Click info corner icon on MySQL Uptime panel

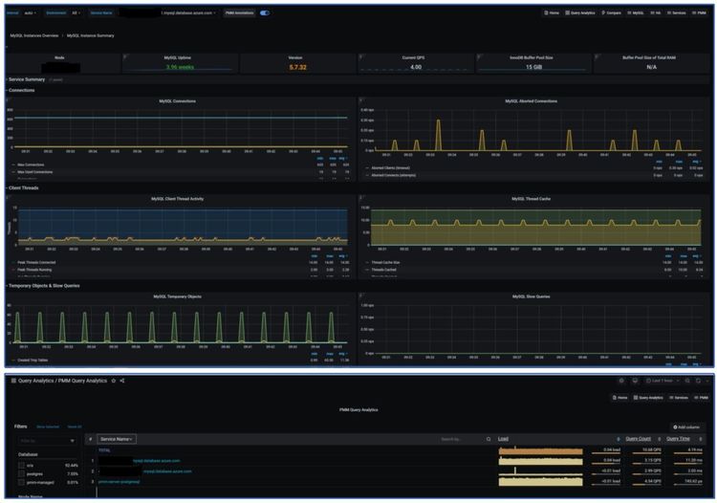coord(125,56)
